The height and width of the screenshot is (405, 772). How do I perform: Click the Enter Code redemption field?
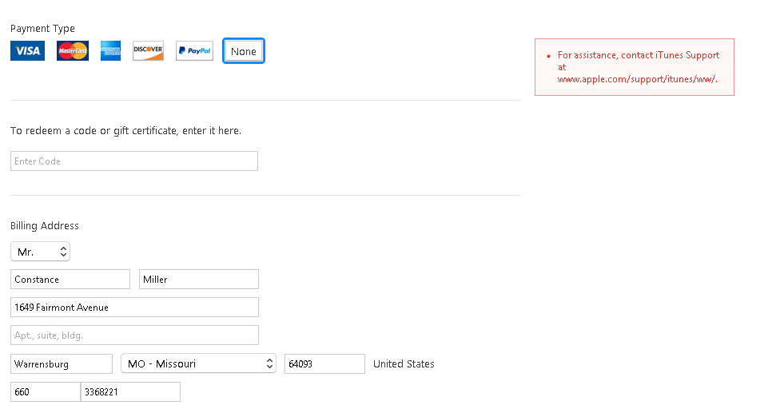(x=134, y=161)
